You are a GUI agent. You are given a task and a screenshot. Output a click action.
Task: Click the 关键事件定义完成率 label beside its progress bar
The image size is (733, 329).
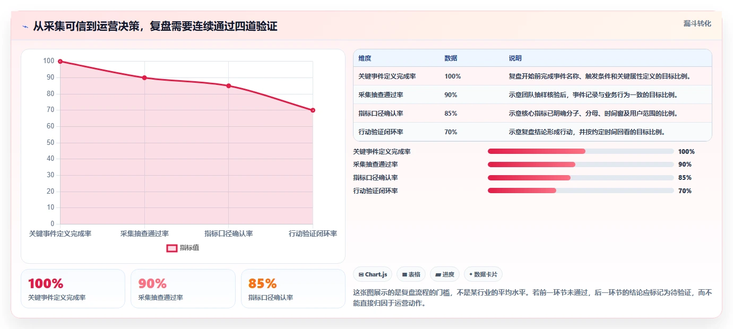pyautogui.click(x=382, y=152)
